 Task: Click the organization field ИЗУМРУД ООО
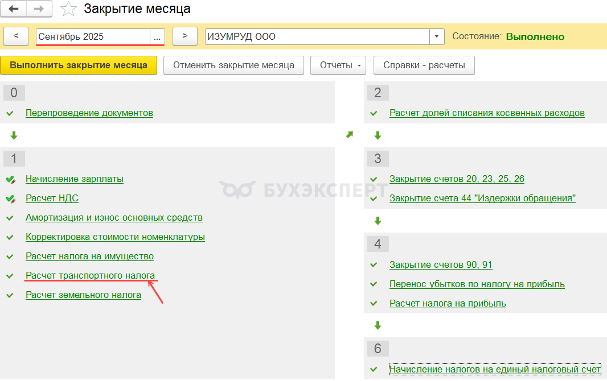(317, 37)
